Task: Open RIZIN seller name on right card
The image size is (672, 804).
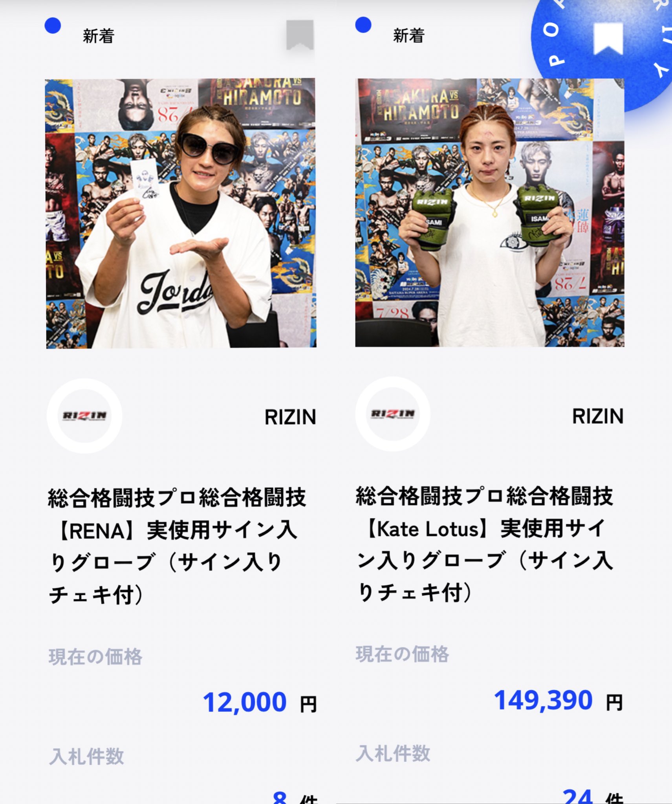Action: pos(598,416)
